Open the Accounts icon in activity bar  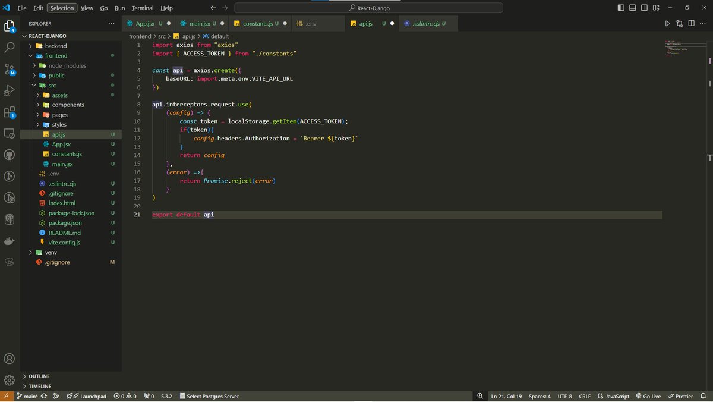pos(10,359)
